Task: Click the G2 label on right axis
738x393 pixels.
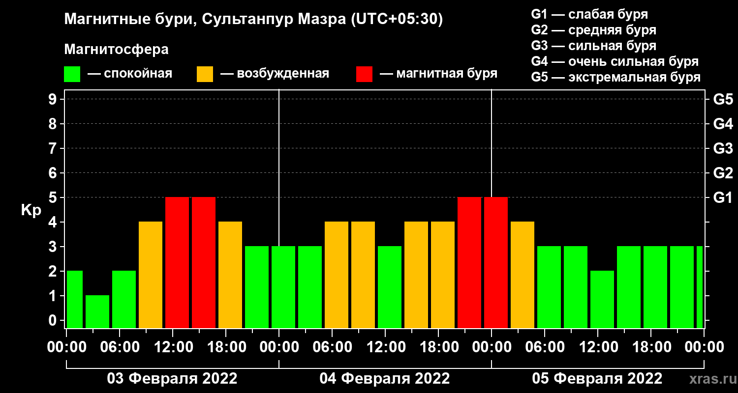Action: (x=723, y=173)
